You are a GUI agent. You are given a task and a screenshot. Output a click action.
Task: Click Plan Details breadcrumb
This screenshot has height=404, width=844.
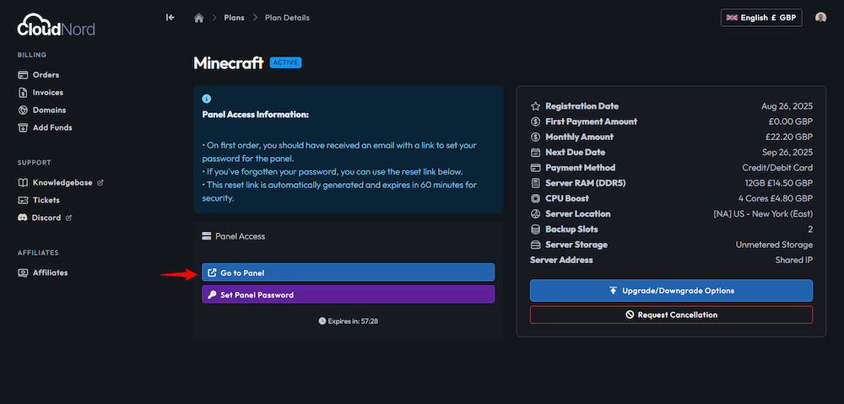[287, 18]
